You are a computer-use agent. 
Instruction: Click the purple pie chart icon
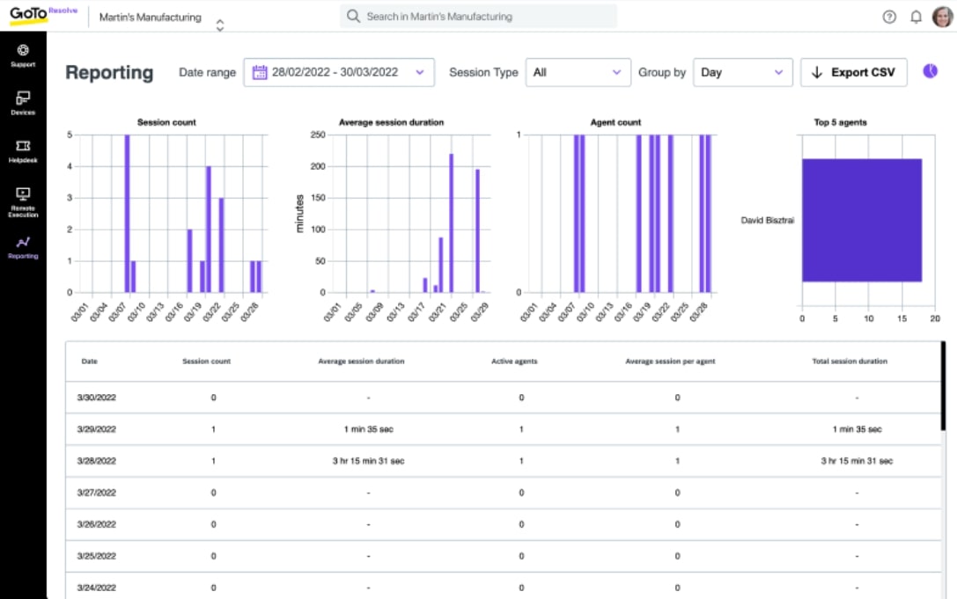(x=930, y=71)
